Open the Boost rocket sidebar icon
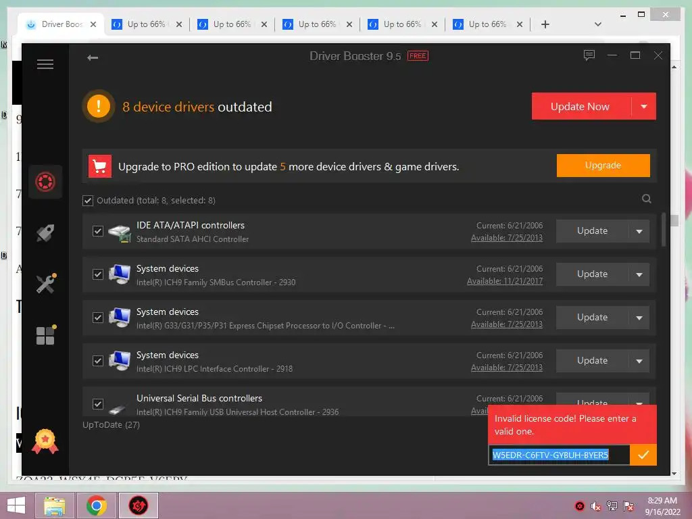The width and height of the screenshot is (692, 519). pyautogui.click(x=45, y=233)
